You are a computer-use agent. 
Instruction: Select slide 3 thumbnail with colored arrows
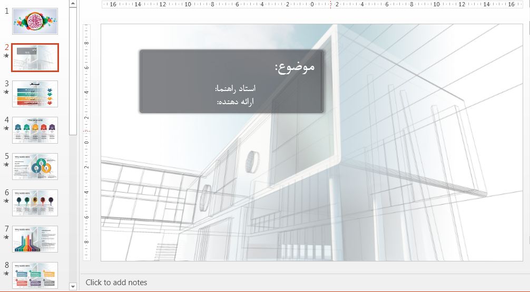click(35, 94)
